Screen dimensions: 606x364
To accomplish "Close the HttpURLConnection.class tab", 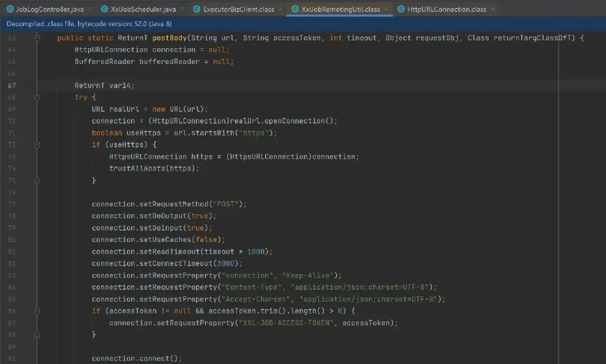I will click(x=493, y=10).
